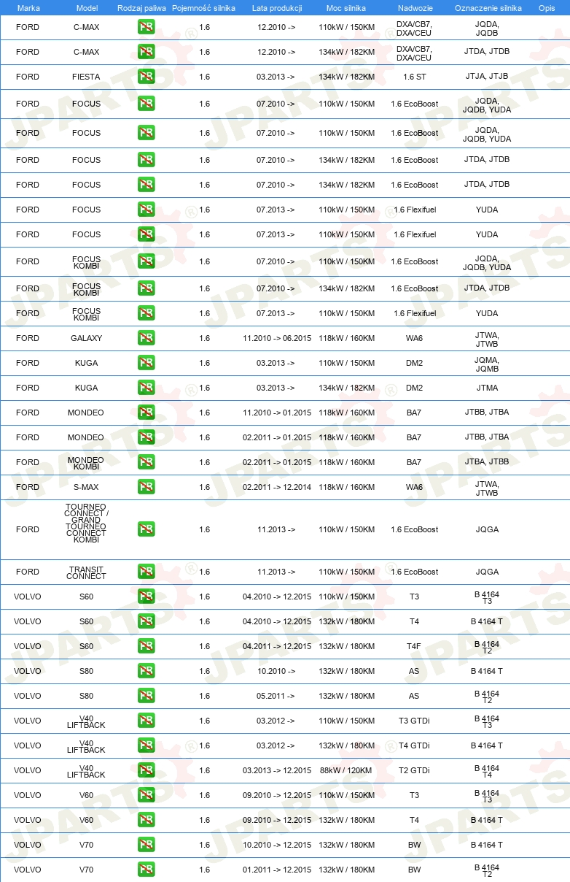Click the PB fuel icon in Ford Fiesta row
This screenshot has height=882, width=570.
[146, 77]
